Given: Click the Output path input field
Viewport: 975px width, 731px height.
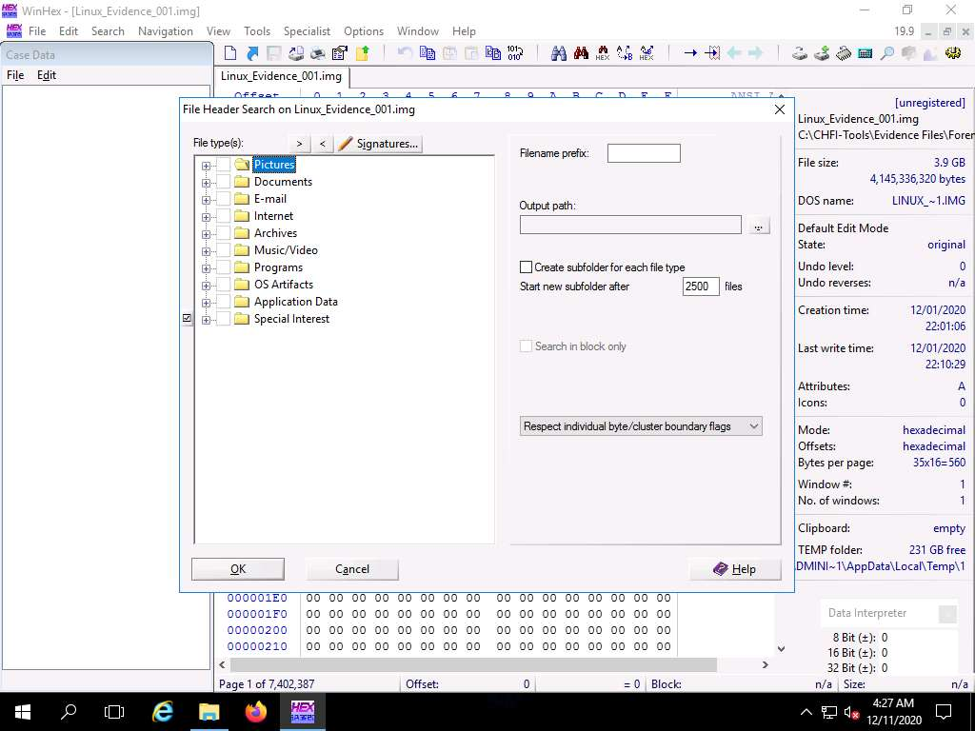Looking at the screenshot, I should coord(630,225).
